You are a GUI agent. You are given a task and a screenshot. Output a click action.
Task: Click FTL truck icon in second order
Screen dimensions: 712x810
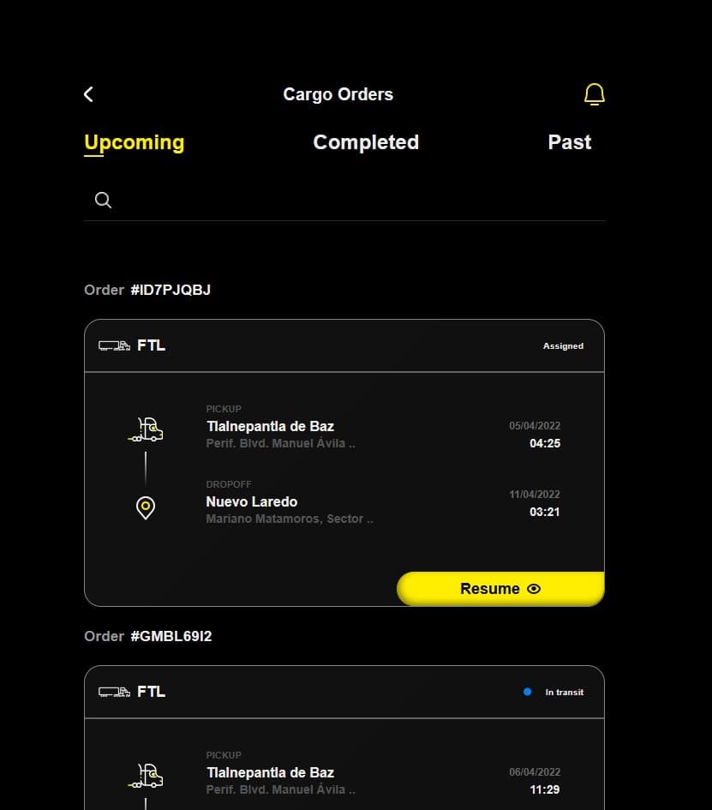(114, 692)
